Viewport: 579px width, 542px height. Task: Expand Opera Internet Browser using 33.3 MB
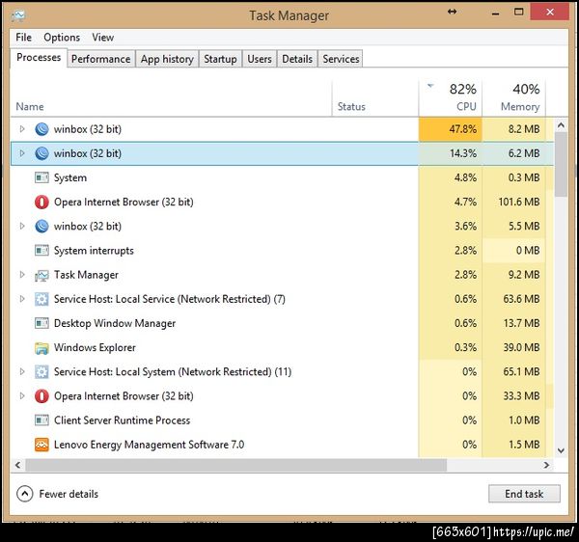(x=22, y=396)
